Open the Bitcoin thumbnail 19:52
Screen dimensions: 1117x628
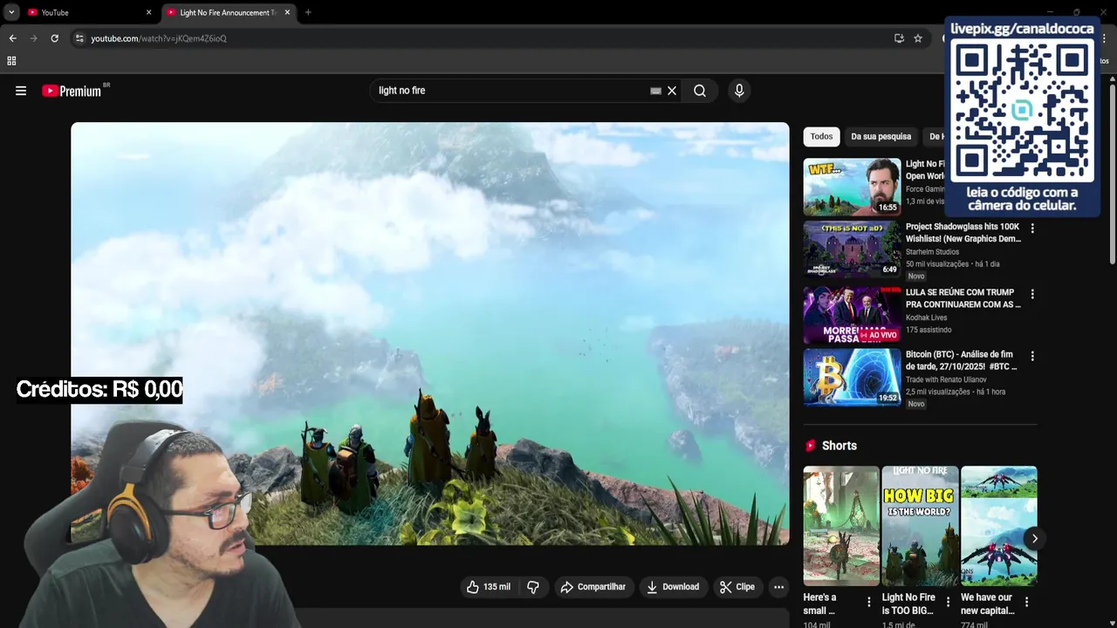point(852,377)
